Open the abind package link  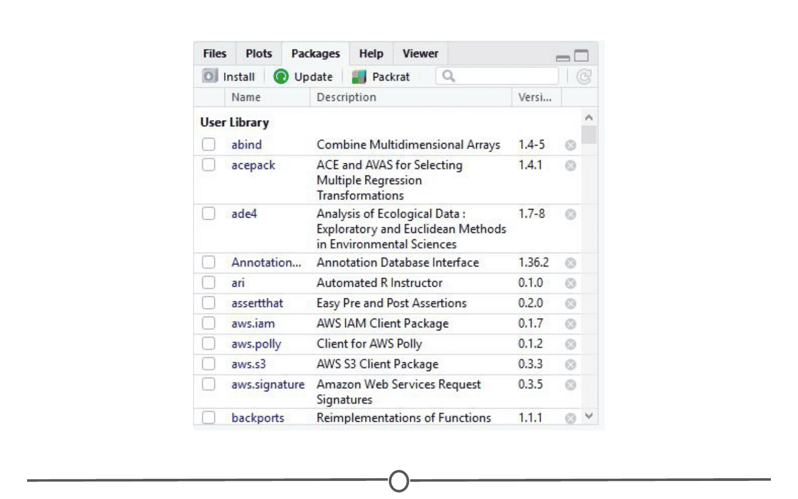click(x=246, y=145)
